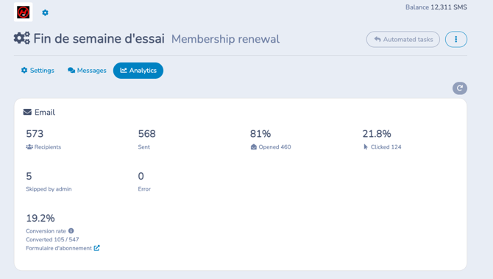Select the Analytics tab
The height and width of the screenshot is (279, 493).
138,71
